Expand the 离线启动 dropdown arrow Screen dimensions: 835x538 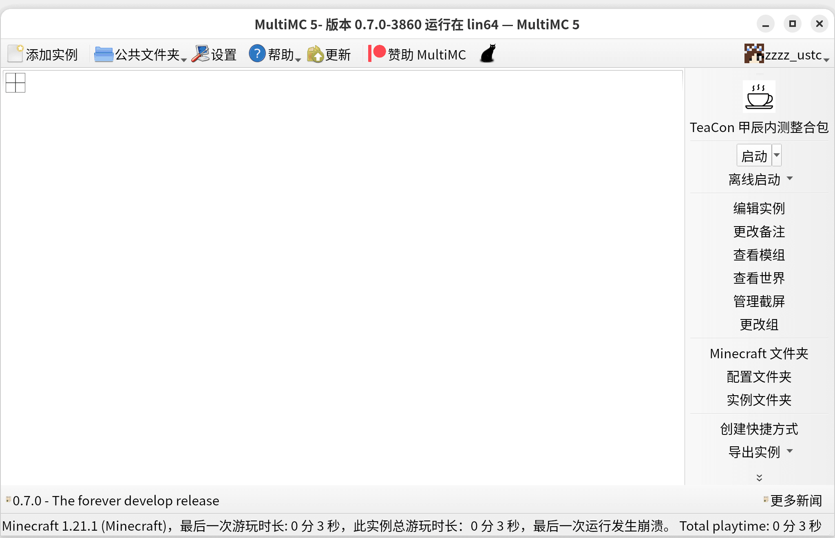point(790,179)
